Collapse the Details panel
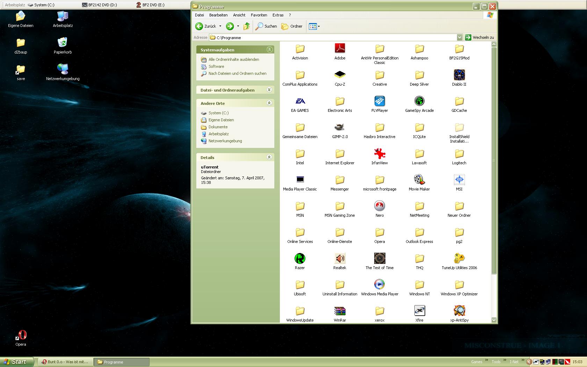 [269, 157]
